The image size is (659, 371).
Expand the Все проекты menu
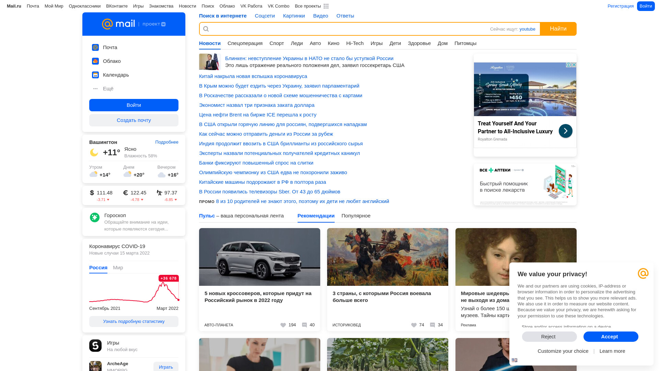[311, 6]
